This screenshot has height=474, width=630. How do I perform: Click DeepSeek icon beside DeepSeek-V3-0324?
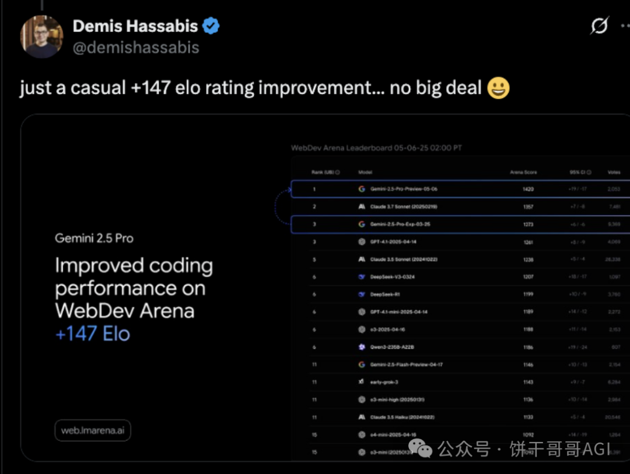(362, 277)
